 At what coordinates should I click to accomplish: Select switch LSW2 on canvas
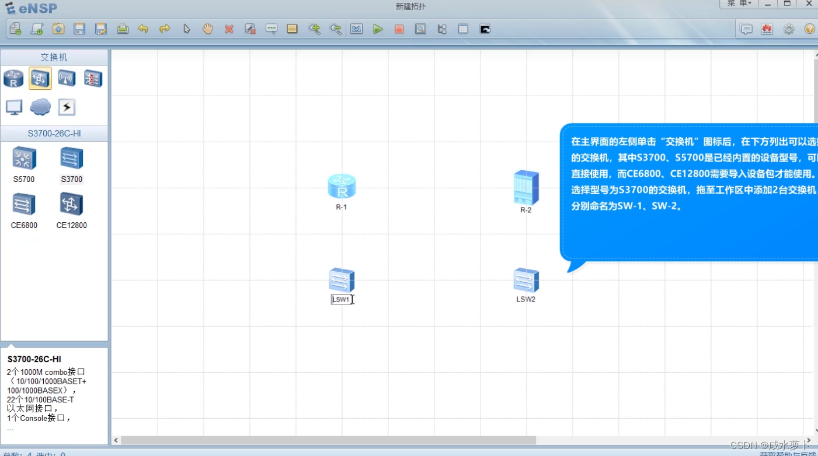[x=526, y=280]
